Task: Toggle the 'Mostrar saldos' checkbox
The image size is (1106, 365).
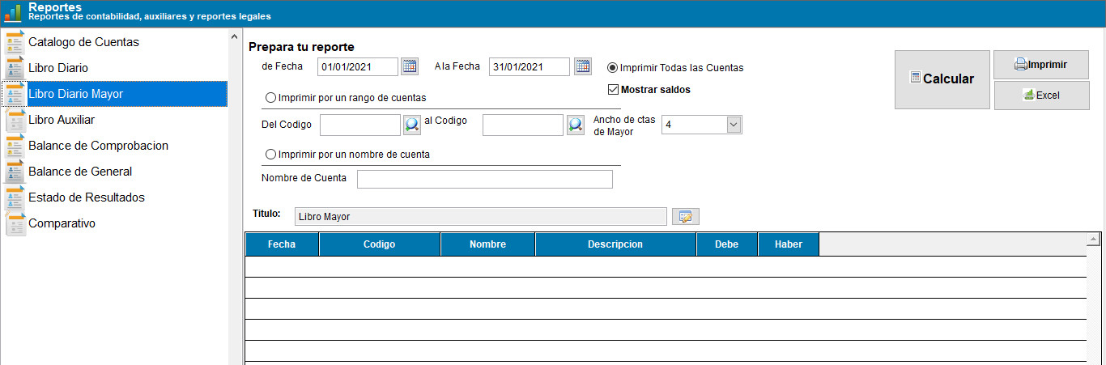Action: pyautogui.click(x=613, y=90)
